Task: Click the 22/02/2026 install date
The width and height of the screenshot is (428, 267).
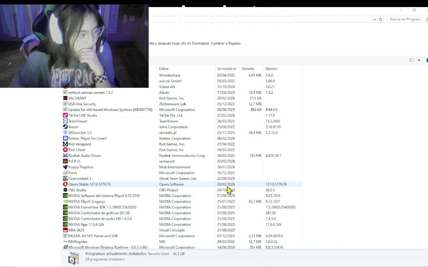Action: coord(226,161)
